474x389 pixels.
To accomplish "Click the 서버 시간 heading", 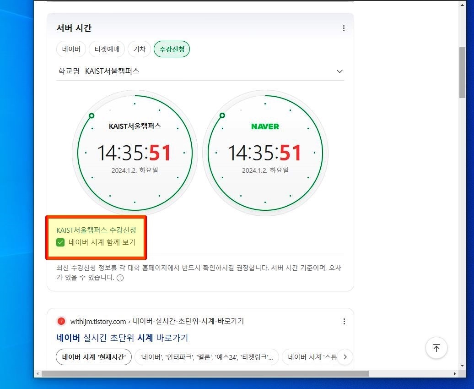I will point(74,28).
